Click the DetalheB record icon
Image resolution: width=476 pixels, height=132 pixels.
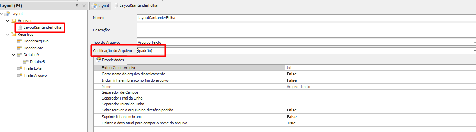(x=26, y=62)
